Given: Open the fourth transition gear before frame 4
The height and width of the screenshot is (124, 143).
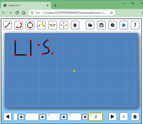Looking at the screenshot, I should click(85, 117).
